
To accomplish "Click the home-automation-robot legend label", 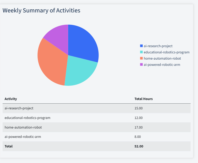I will coord(162,58).
